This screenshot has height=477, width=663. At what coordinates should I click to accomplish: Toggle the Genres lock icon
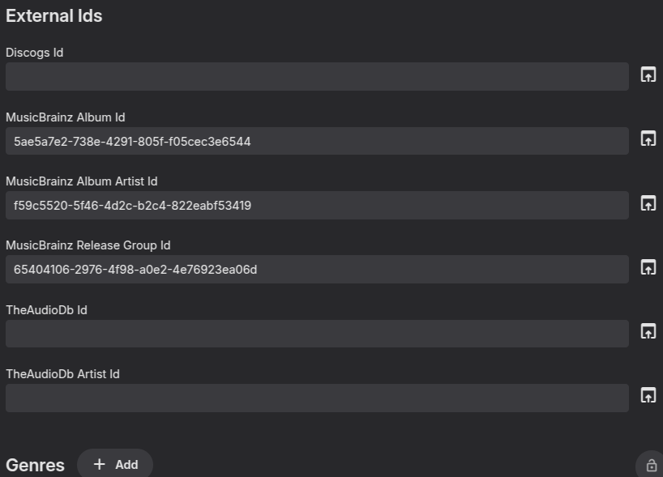tap(651, 465)
